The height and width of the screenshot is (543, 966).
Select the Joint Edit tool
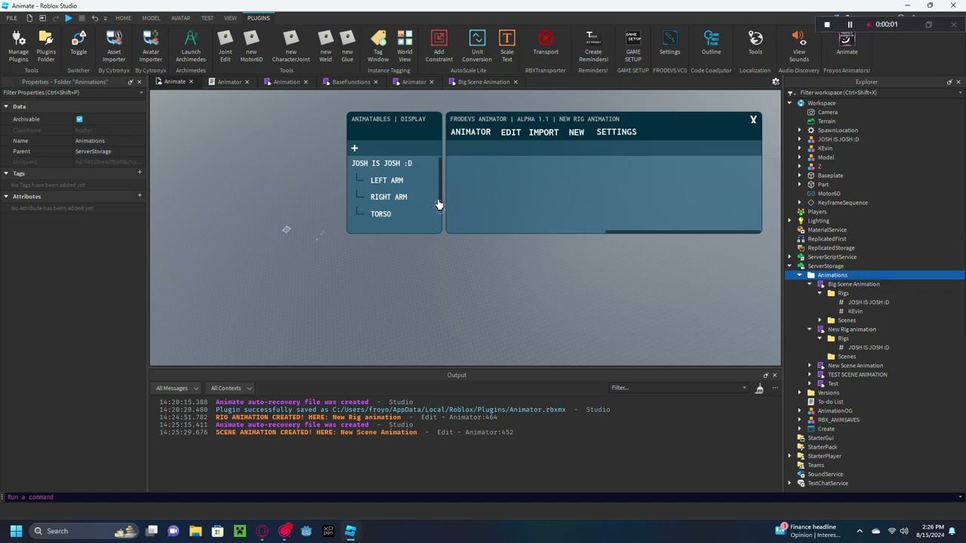point(225,45)
